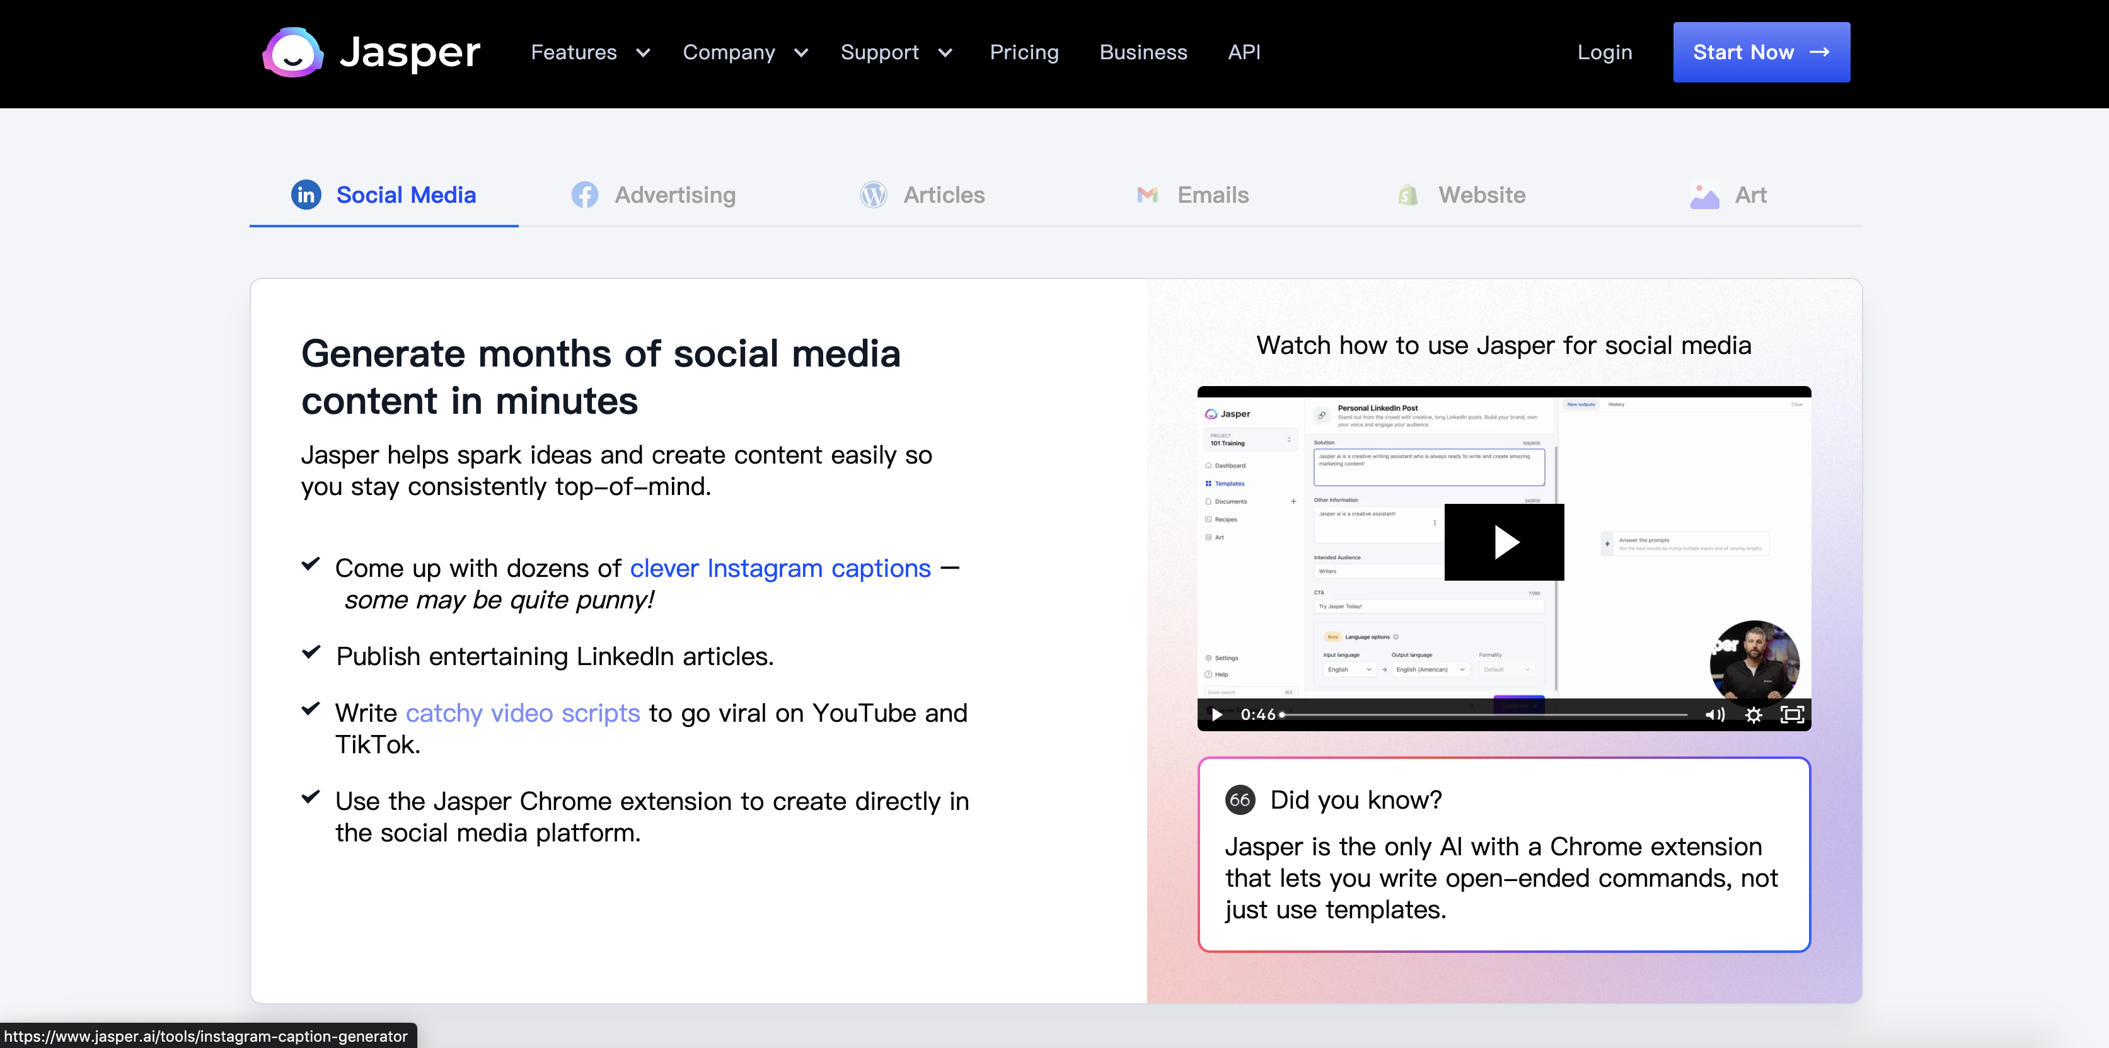Open the Pricing page from navigation
This screenshot has height=1048, width=2109.
1024,52
